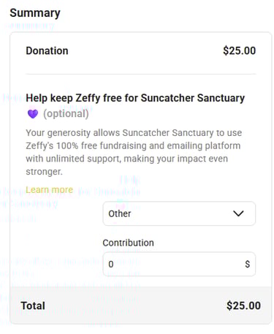Screen dimensions: 274x334
Task: Click the $25.00 total amount
Action: [x=243, y=305]
